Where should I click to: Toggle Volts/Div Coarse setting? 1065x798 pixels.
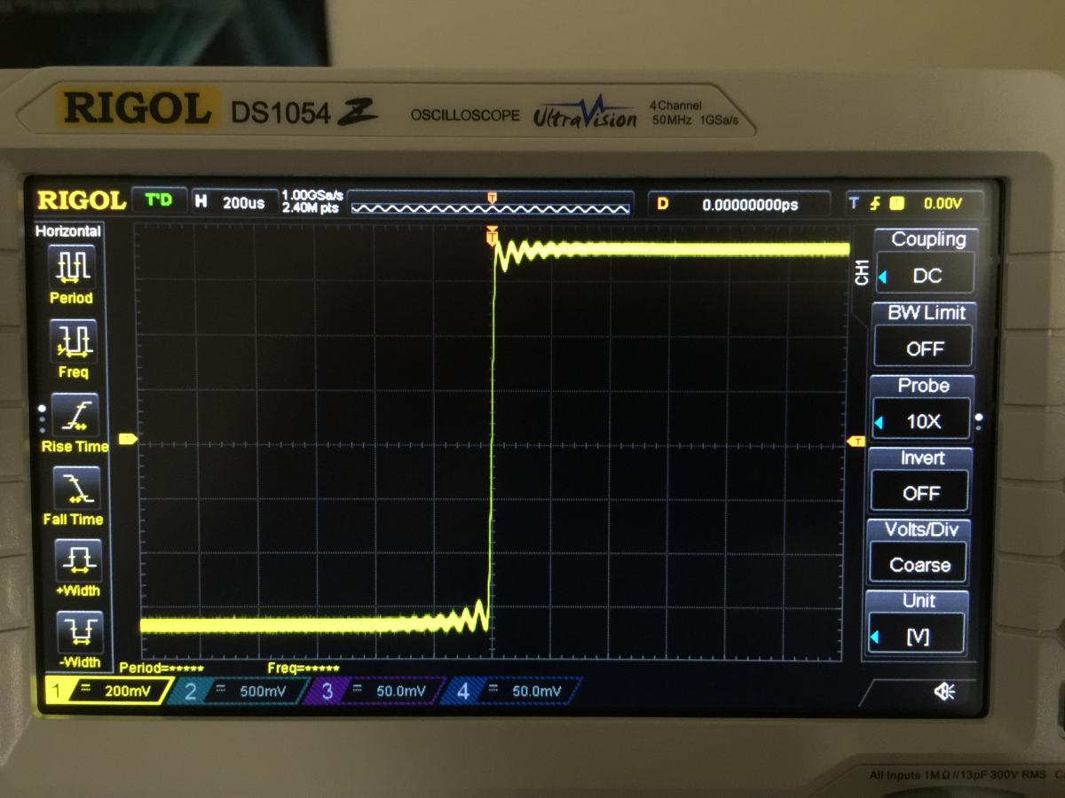point(919,564)
